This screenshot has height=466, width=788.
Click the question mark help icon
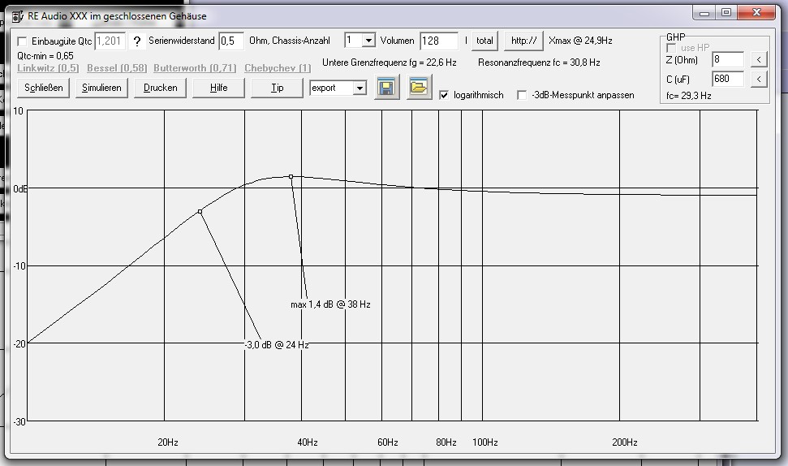[x=136, y=41]
